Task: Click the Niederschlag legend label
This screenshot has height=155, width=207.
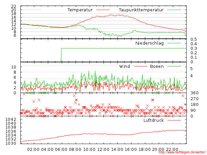Action: tap(149, 43)
